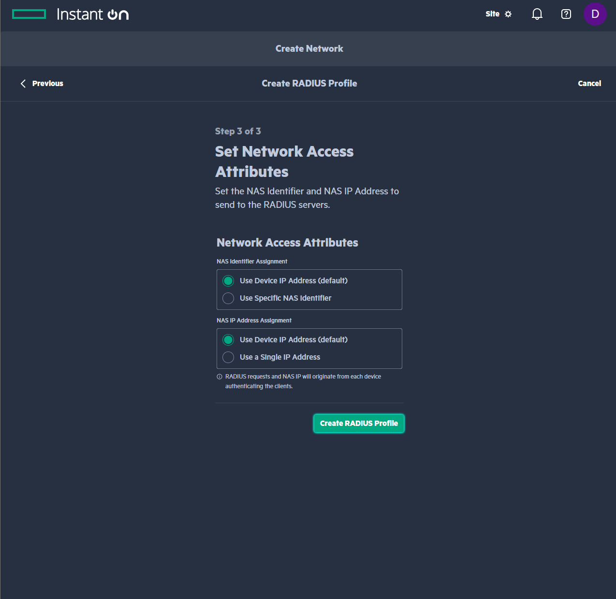Select Use a Single IP Address
The width and height of the screenshot is (616, 599).
[228, 357]
